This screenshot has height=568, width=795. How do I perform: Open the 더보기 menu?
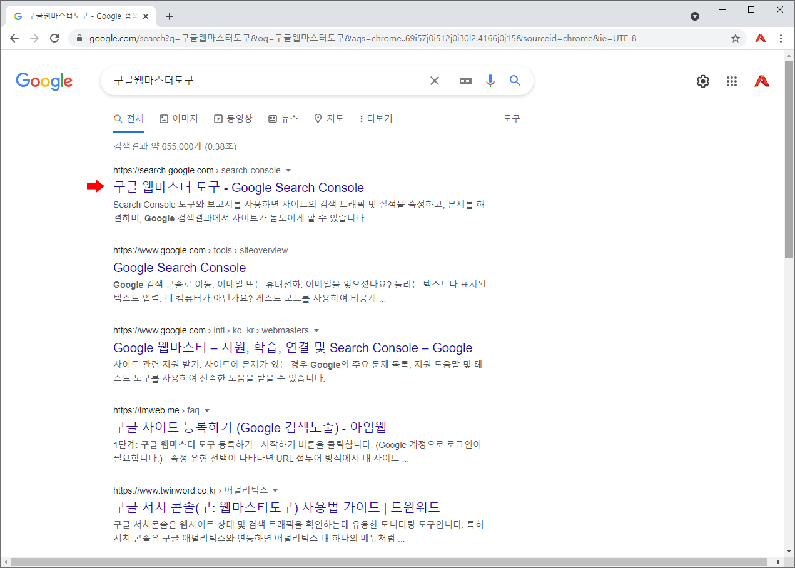pos(376,118)
